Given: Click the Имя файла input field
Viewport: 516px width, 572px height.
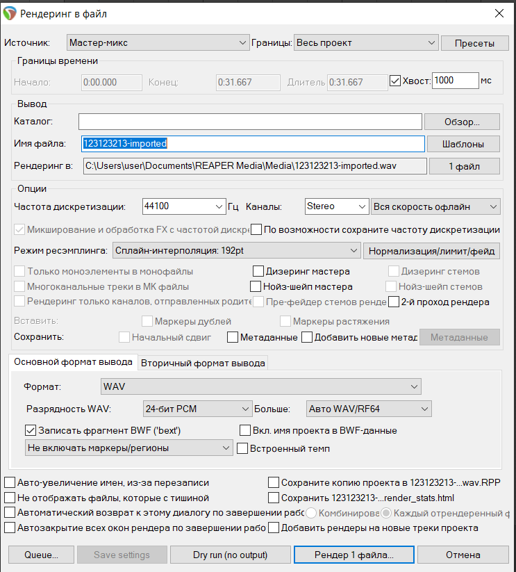Looking at the screenshot, I should [x=253, y=144].
